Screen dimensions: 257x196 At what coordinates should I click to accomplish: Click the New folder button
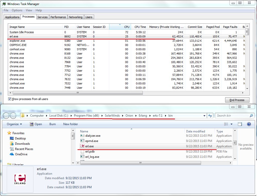tap(71, 124)
